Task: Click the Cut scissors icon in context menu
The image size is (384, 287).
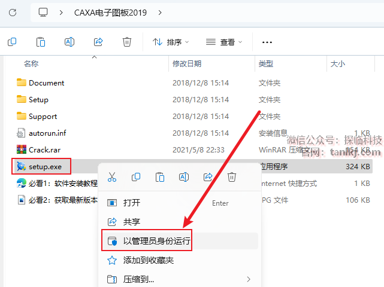Action: pos(112,177)
